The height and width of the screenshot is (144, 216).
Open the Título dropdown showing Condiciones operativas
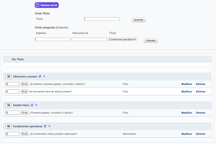122,39
